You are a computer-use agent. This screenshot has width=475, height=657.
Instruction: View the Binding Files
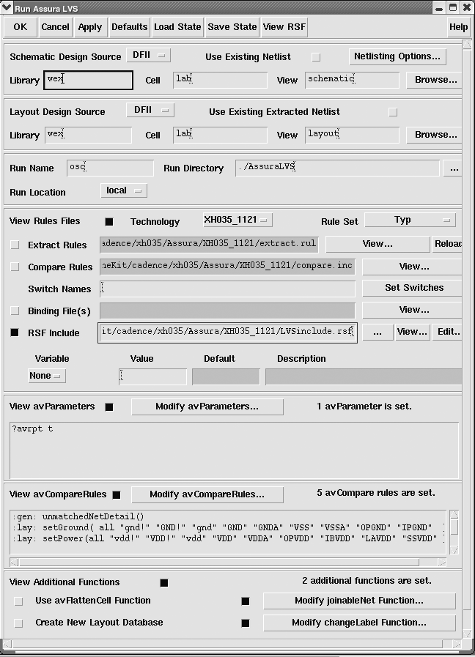tap(413, 310)
